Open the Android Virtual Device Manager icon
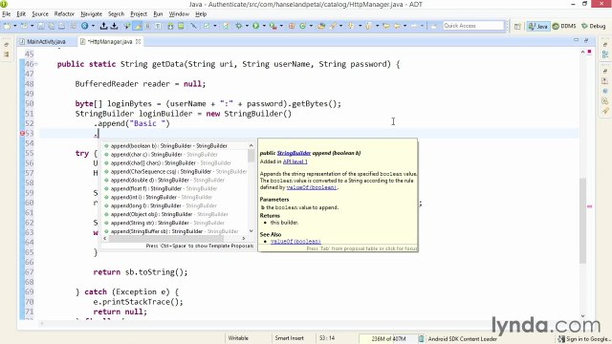This screenshot has height=344, width=612. 181,26
